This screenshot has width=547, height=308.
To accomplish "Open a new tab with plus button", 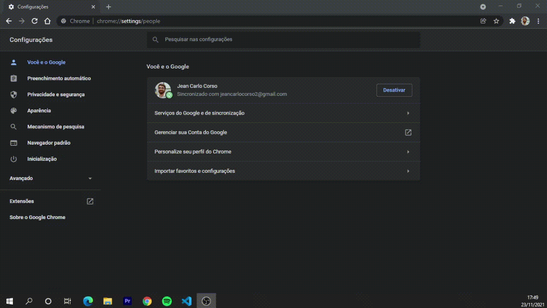I will coord(109,7).
